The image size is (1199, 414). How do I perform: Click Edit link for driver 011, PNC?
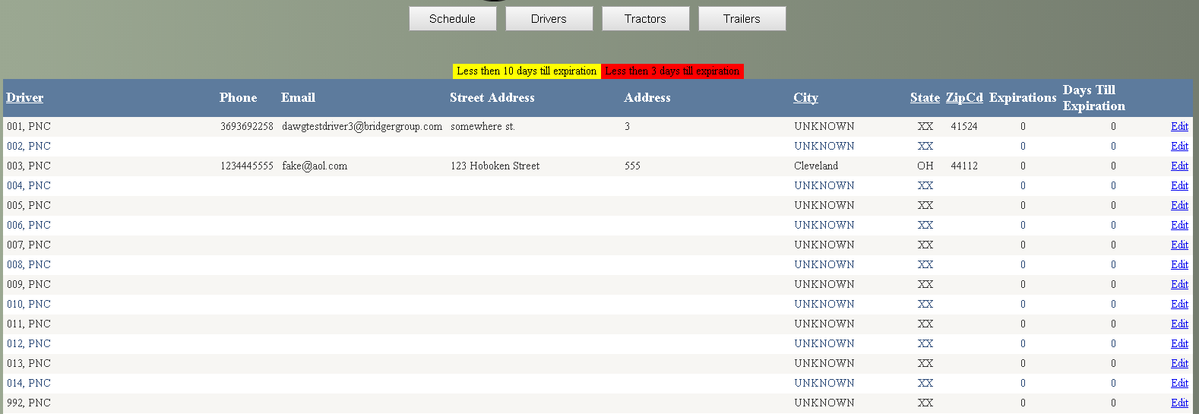pos(1179,324)
